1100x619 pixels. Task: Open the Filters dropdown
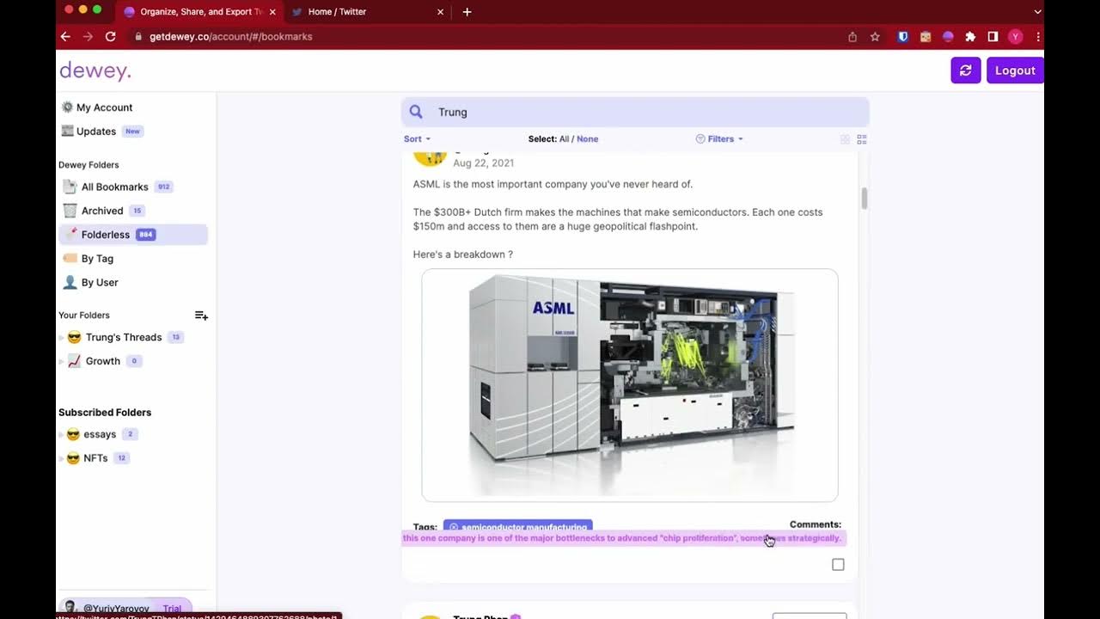pos(719,139)
